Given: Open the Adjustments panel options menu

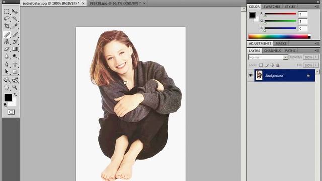Looking at the screenshot, I should tap(317, 43).
